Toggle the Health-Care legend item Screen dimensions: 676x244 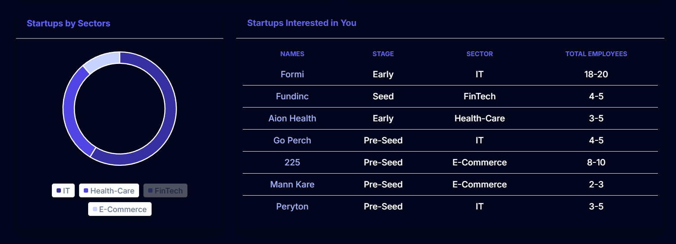point(109,190)
